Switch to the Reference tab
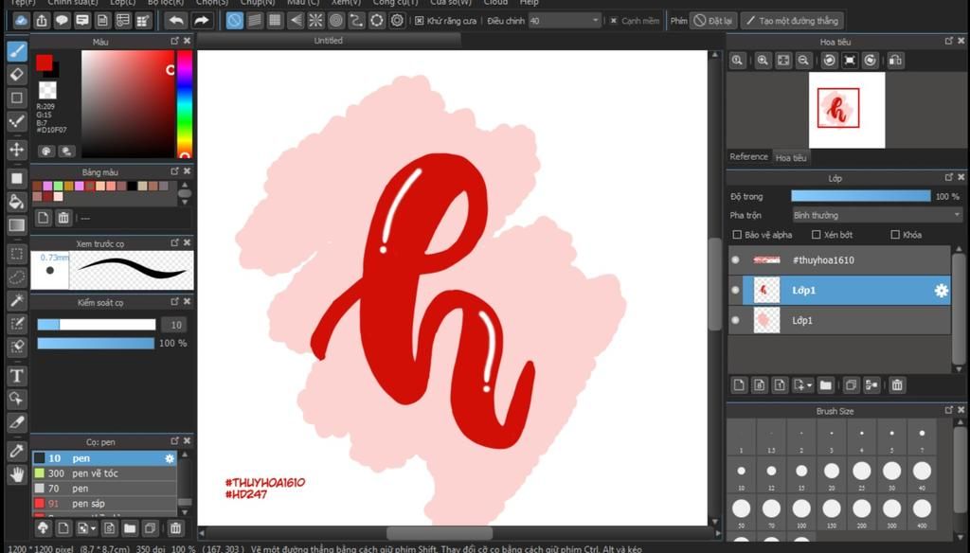This screenshot has width=970, height=553. (x=748, y=157)
